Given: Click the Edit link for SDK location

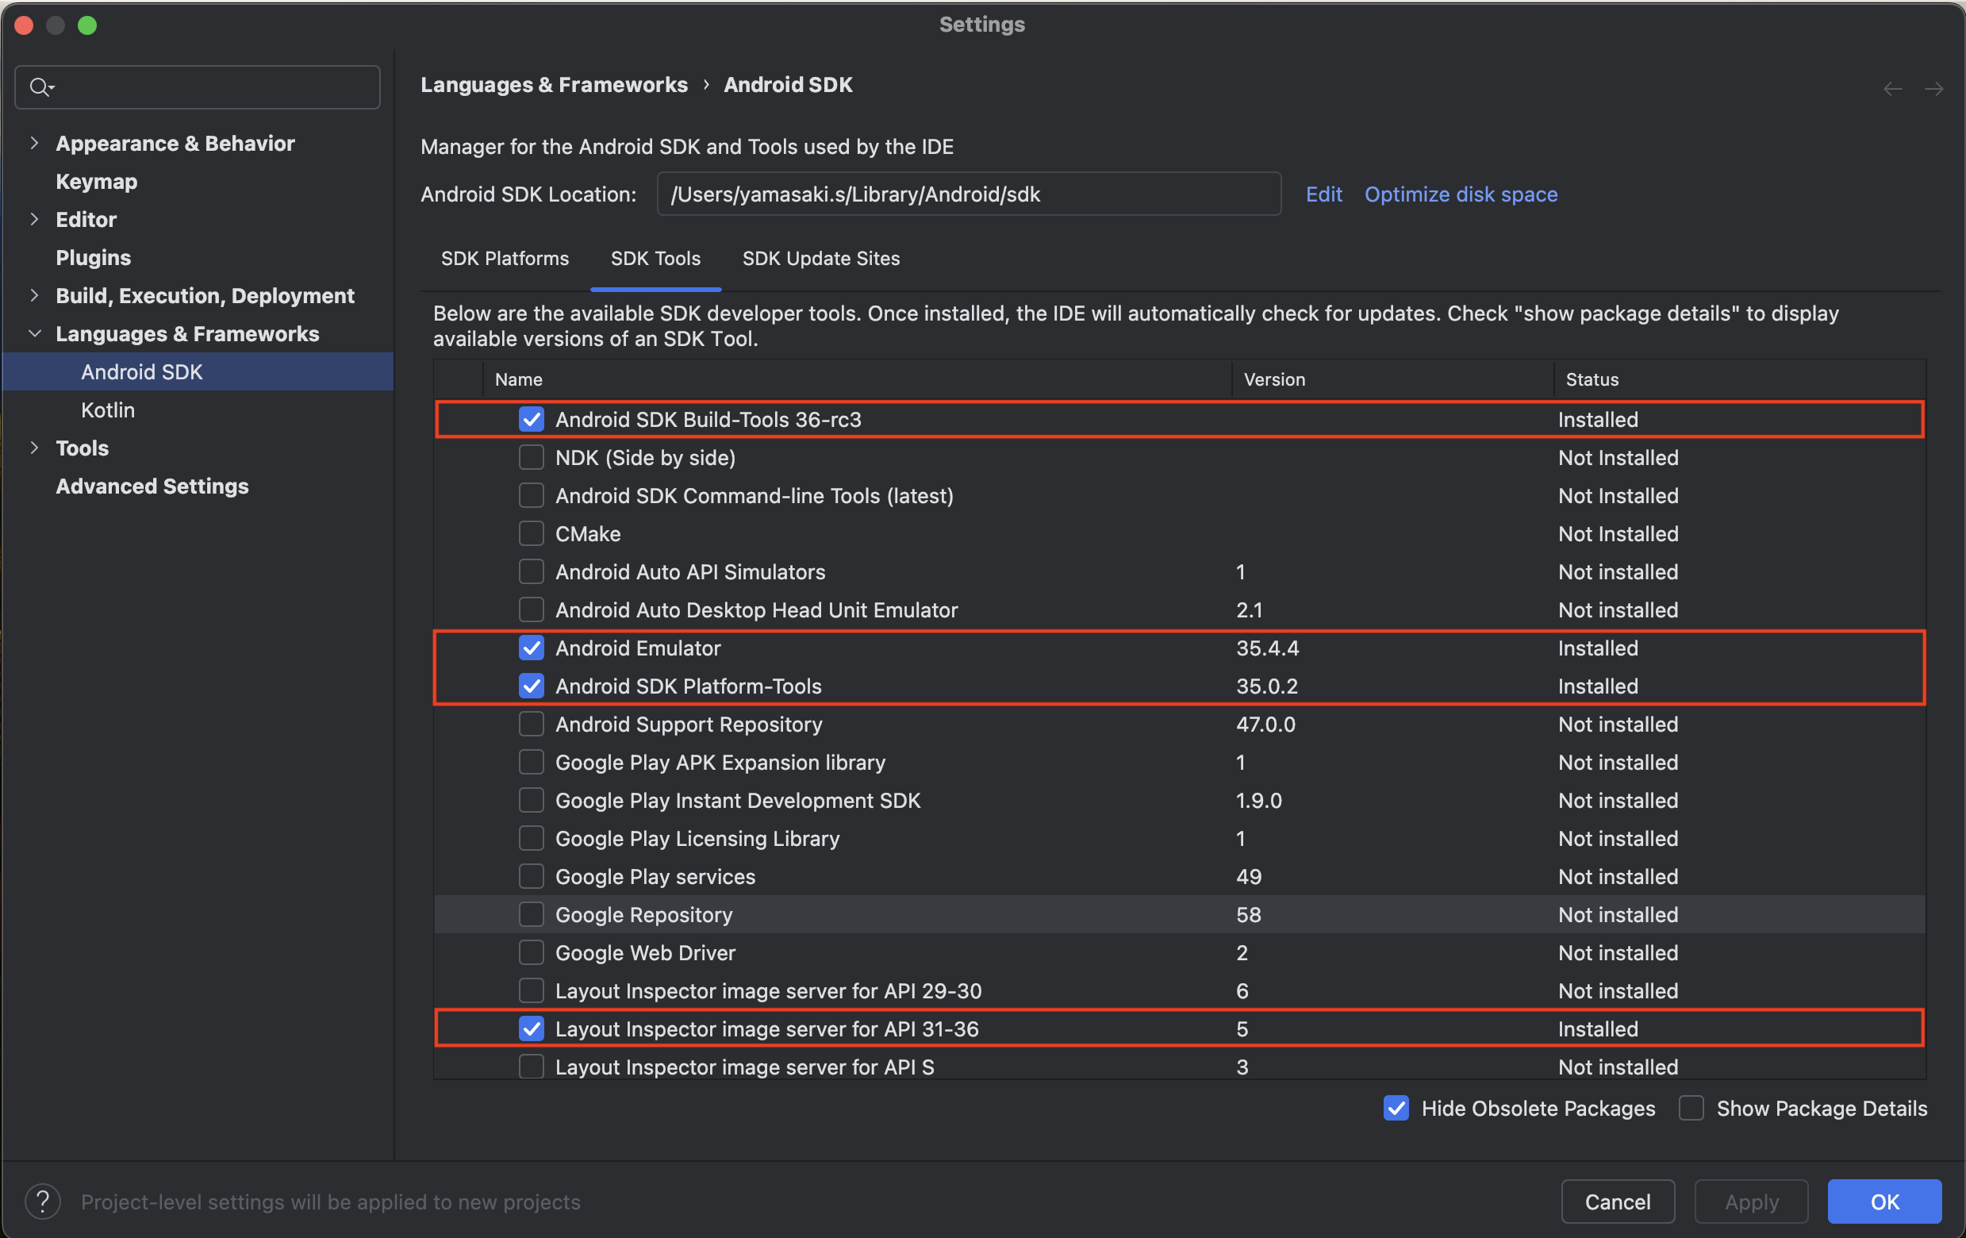Looking at the screenshot, I should coord(1323,194).
